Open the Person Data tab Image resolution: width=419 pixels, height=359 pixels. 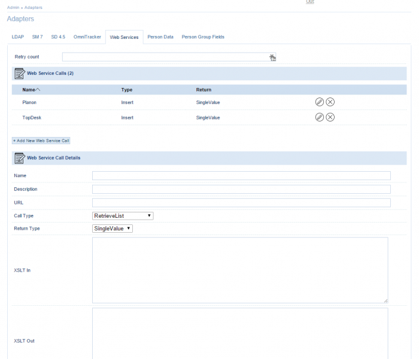(x=160, y=37)
